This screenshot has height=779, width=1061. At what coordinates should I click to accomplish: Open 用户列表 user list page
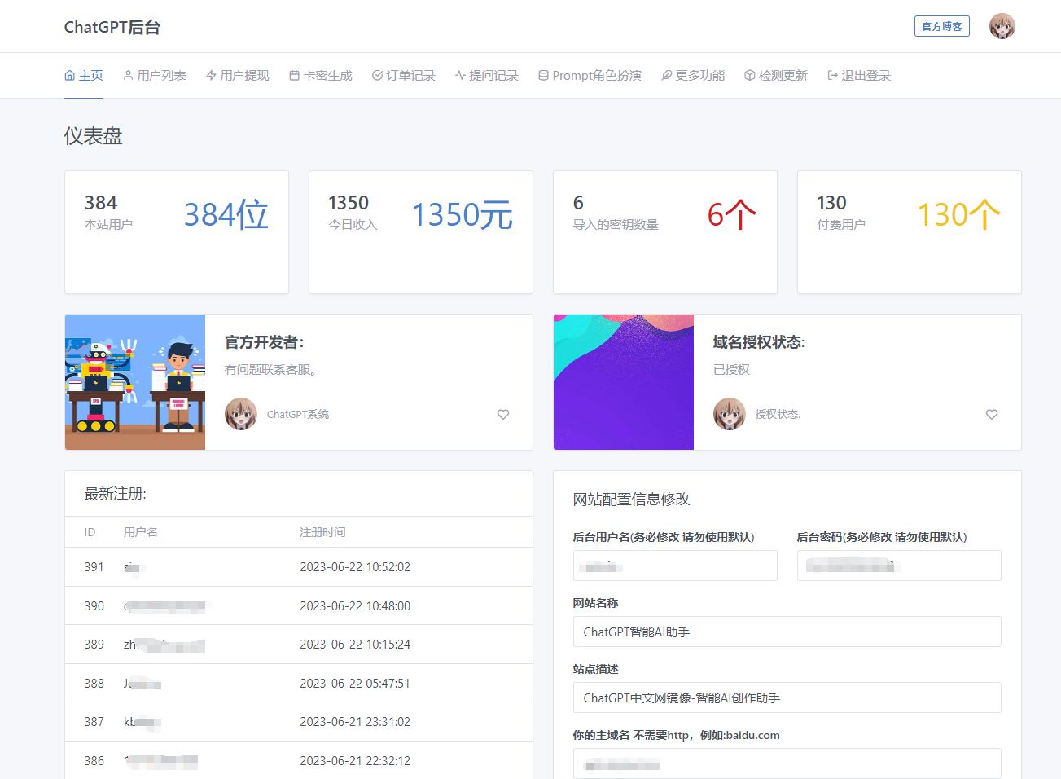[x=155, y=76]
